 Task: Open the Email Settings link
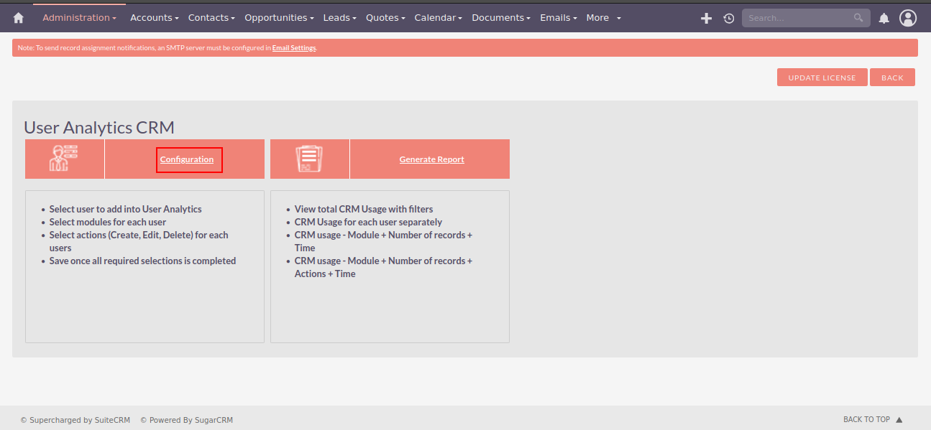point(294,47)
